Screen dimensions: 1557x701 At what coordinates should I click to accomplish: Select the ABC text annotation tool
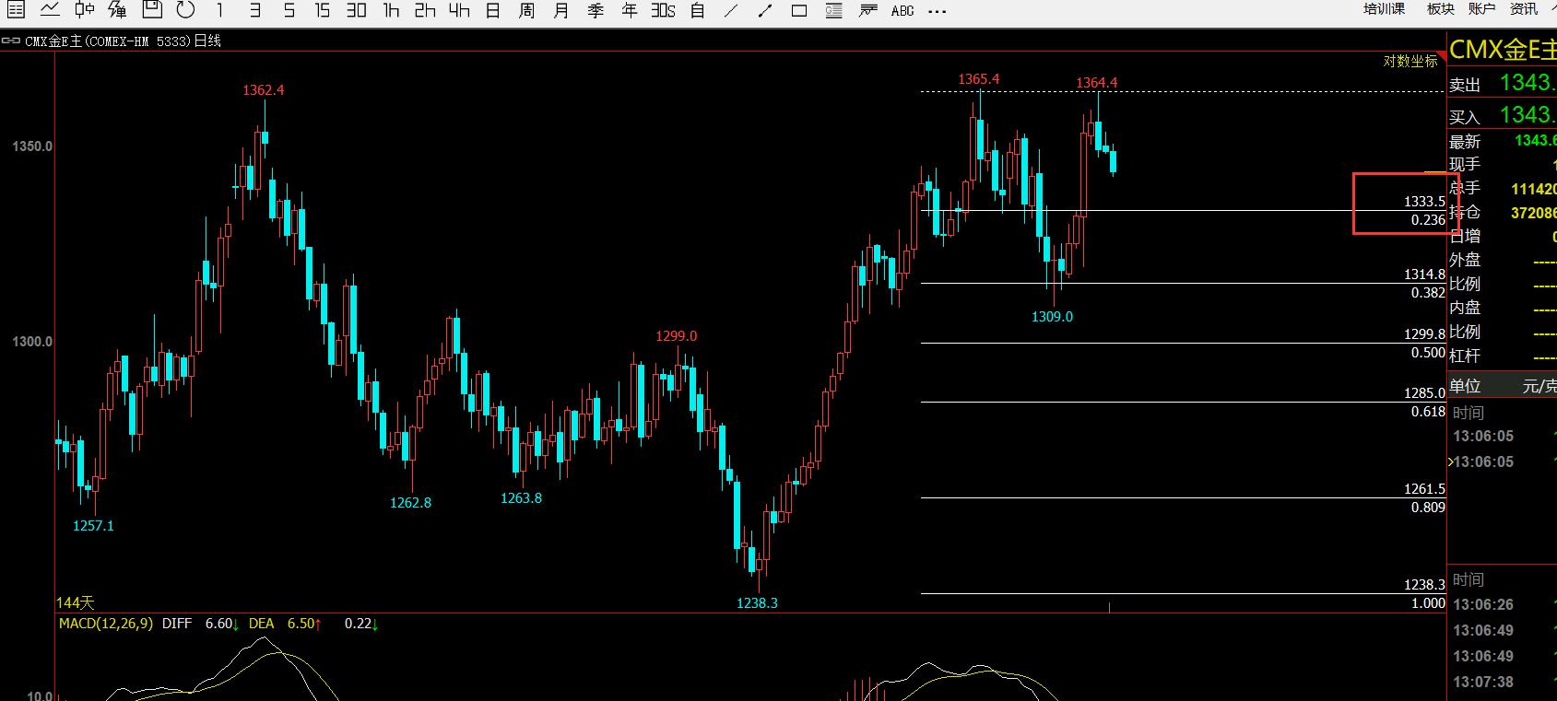(902, 11)
